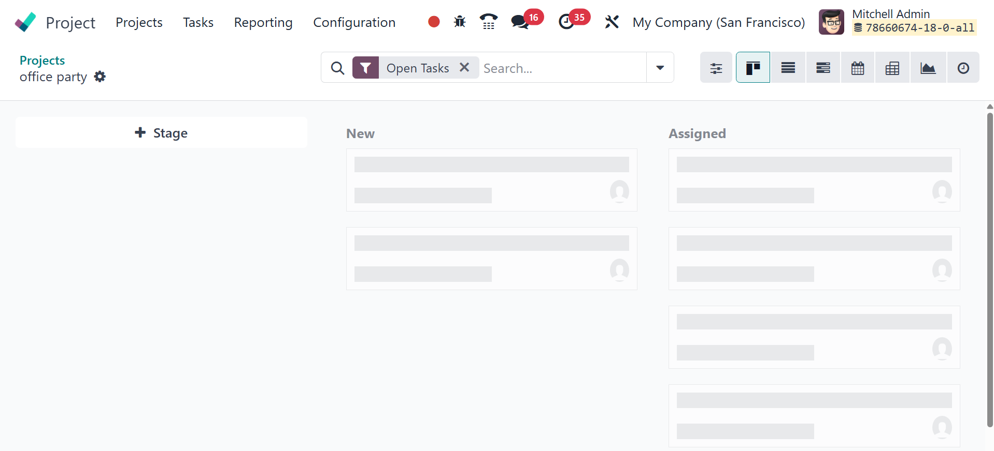Click the add Stage button

[161, 133]
